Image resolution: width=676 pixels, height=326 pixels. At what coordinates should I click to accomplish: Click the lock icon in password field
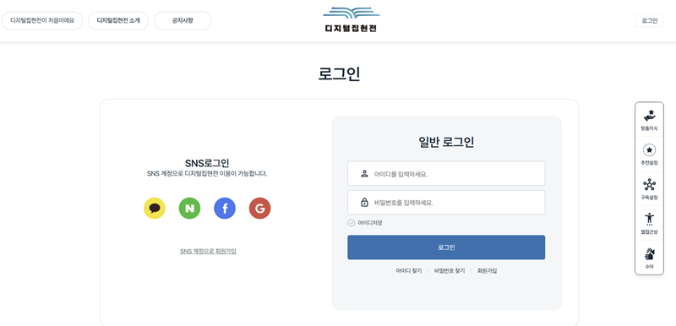tap(364, 203)
